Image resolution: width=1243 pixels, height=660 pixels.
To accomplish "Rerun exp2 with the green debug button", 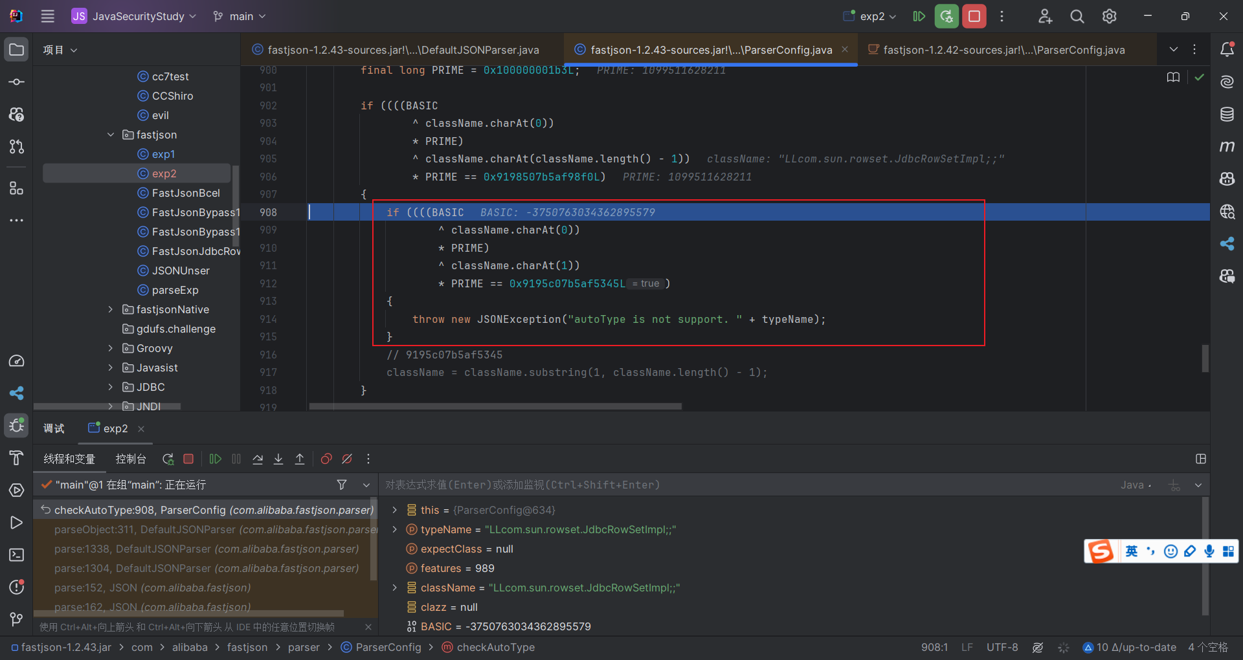I will coord(946,16).
